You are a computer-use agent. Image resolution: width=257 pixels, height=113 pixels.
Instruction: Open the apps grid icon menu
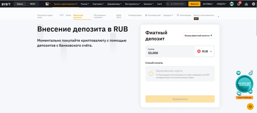pos(47,4)
